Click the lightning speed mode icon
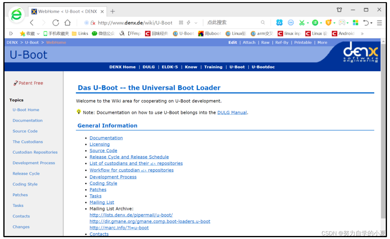 click(x=188, y=23)
